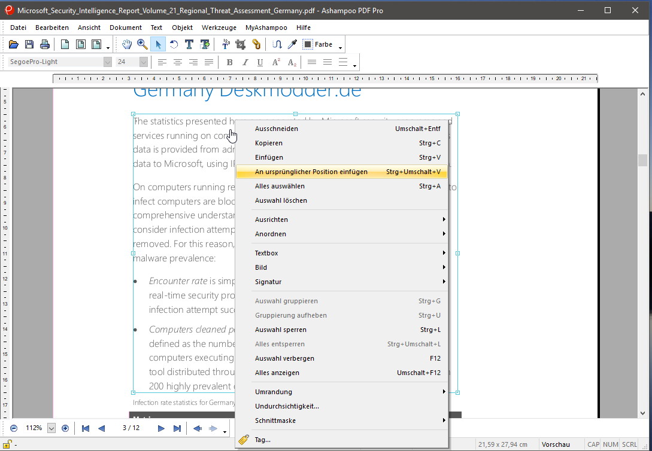The width and height of the screenshot is (652, 451).
Task: Print the PDF using the printer icon
Action: [44, 44]
